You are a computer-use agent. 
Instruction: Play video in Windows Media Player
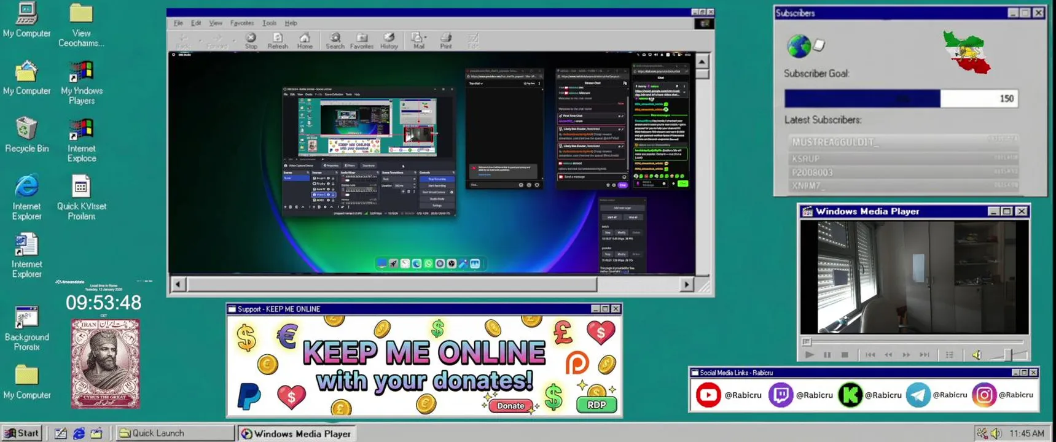pyautogui.click(x=809, y=355)
